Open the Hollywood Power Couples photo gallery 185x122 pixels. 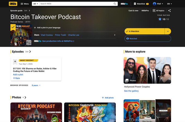147,70
